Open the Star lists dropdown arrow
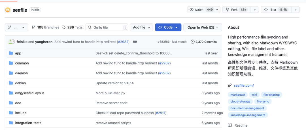Image resolution: width=306 pixels, height=130 pixels. click(296, 10)
